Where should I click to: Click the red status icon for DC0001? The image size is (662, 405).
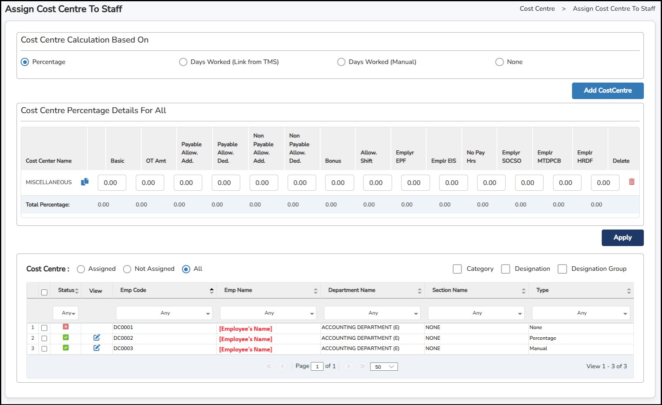pos(66,327)
